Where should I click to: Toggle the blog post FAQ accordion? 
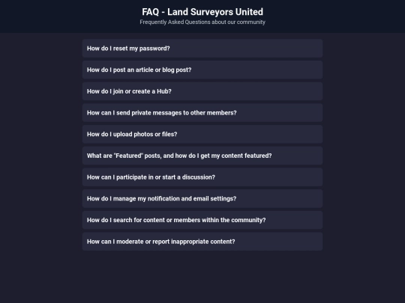click(202, 70)
